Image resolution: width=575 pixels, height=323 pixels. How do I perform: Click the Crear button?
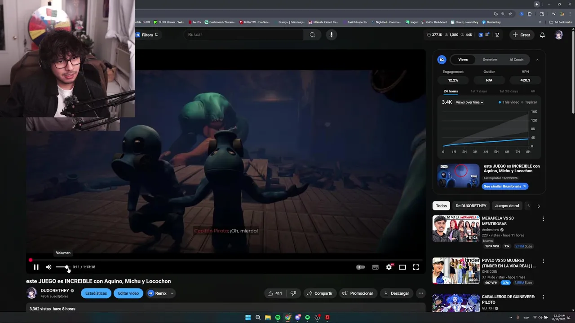pyautogui.click(x=522, y=35)
